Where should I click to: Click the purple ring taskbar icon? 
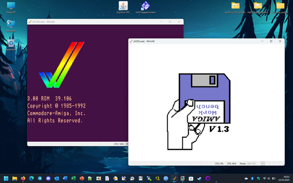(207, 179)
